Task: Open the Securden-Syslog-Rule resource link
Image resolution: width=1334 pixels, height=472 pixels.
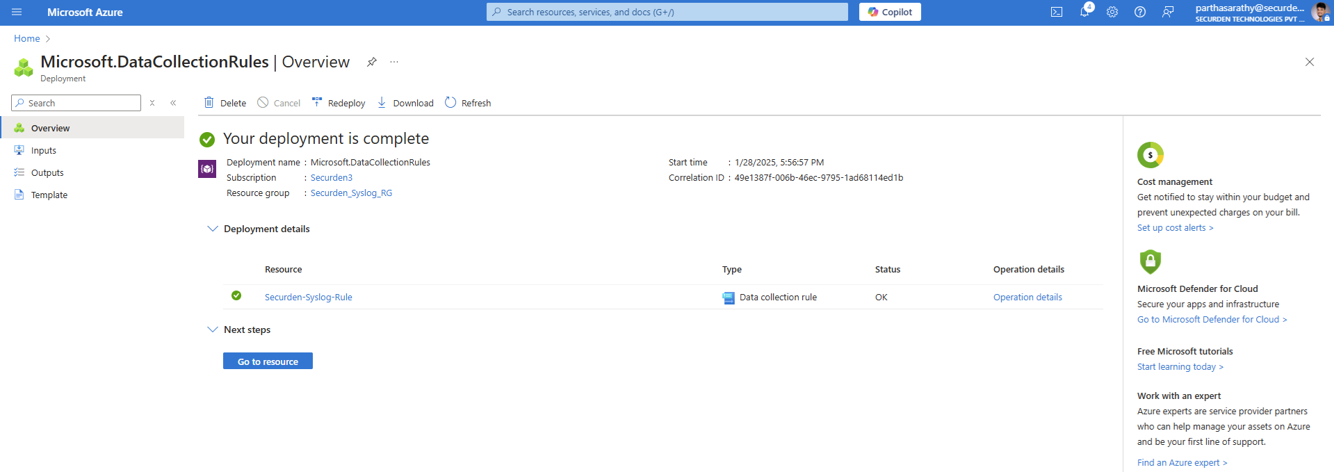Action: tap(309, 298)
